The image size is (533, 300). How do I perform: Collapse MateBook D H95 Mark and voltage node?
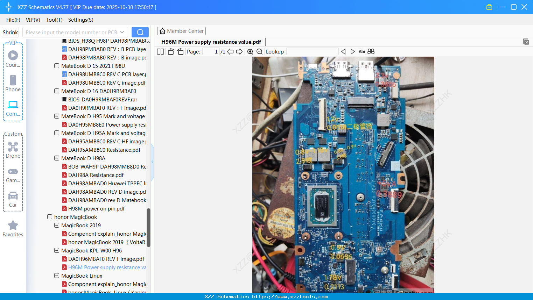coord(57,116)
